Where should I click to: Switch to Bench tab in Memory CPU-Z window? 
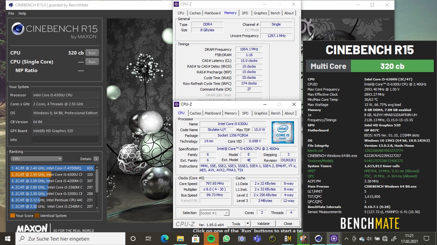click(275, 13)
